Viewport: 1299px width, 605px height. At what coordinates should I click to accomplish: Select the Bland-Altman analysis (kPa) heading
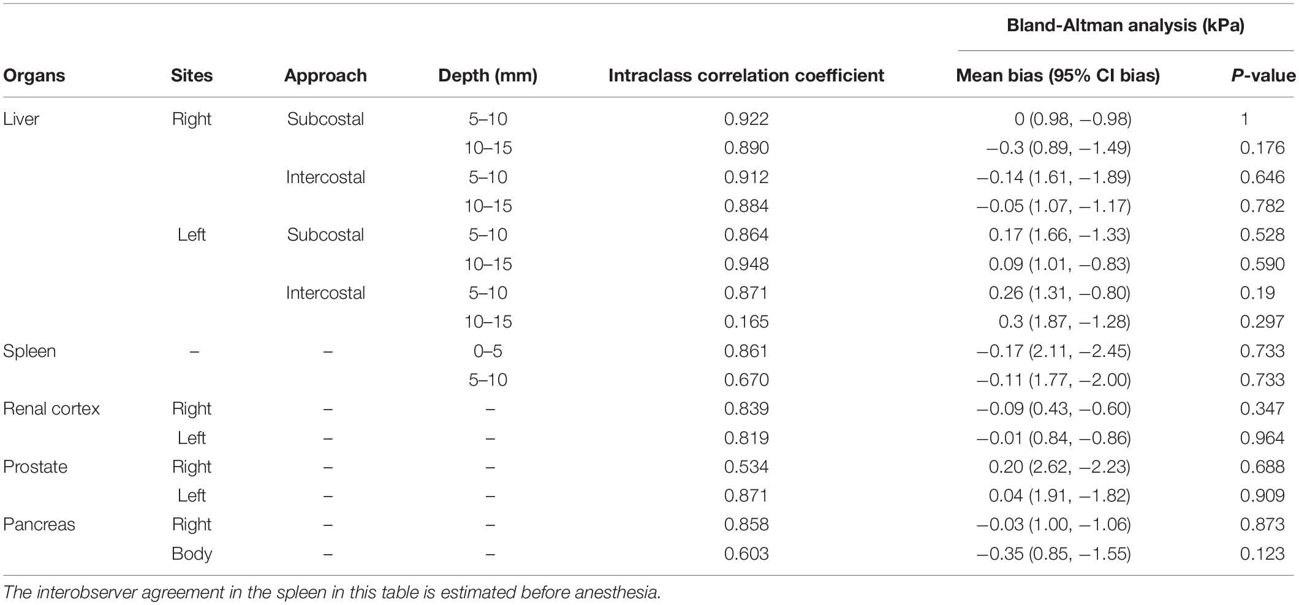point(1126,26)
